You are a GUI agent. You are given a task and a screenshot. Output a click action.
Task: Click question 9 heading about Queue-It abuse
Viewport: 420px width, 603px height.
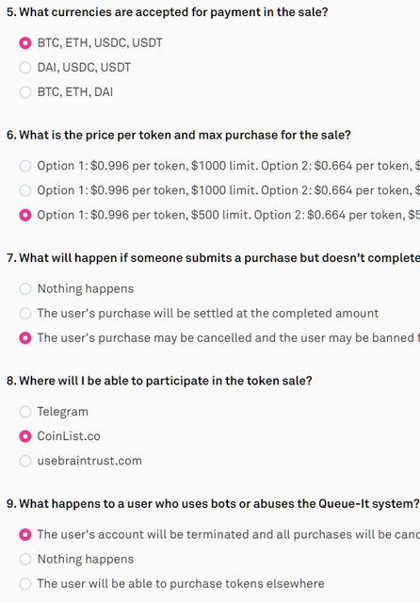[213, 504]
